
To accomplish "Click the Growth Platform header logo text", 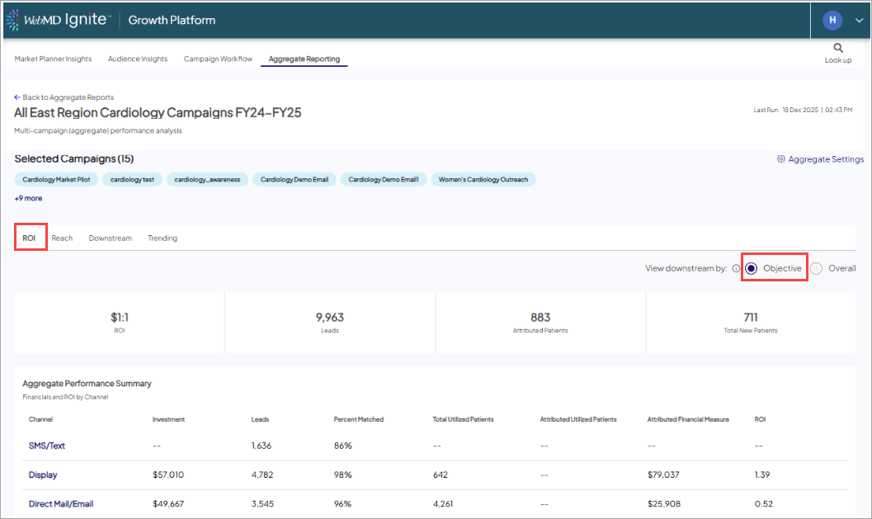I will (171, 19).
